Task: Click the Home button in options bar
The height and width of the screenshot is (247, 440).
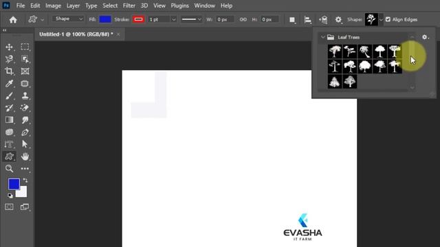Action: pos(13,20)
